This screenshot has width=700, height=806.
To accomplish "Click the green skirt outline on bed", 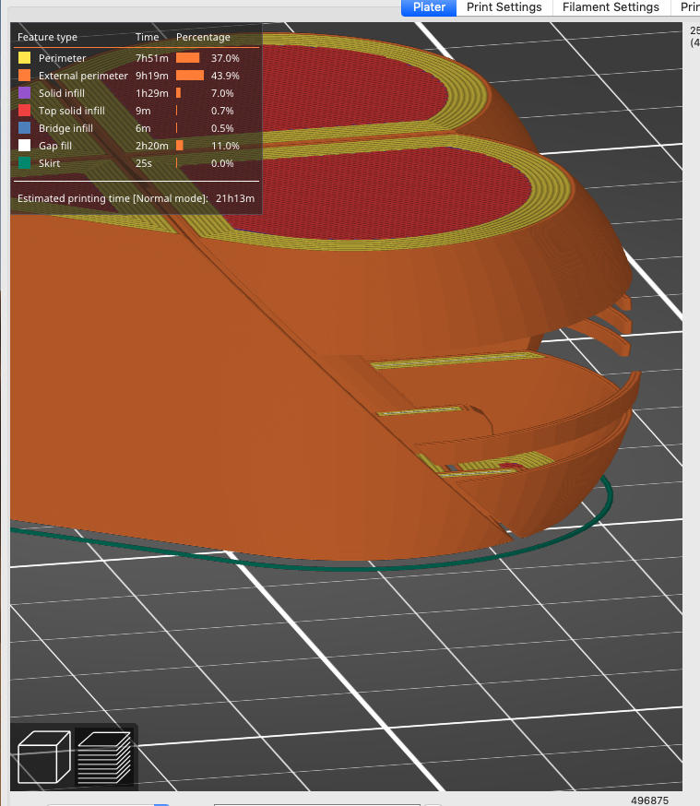I will [x=369, y=568].
